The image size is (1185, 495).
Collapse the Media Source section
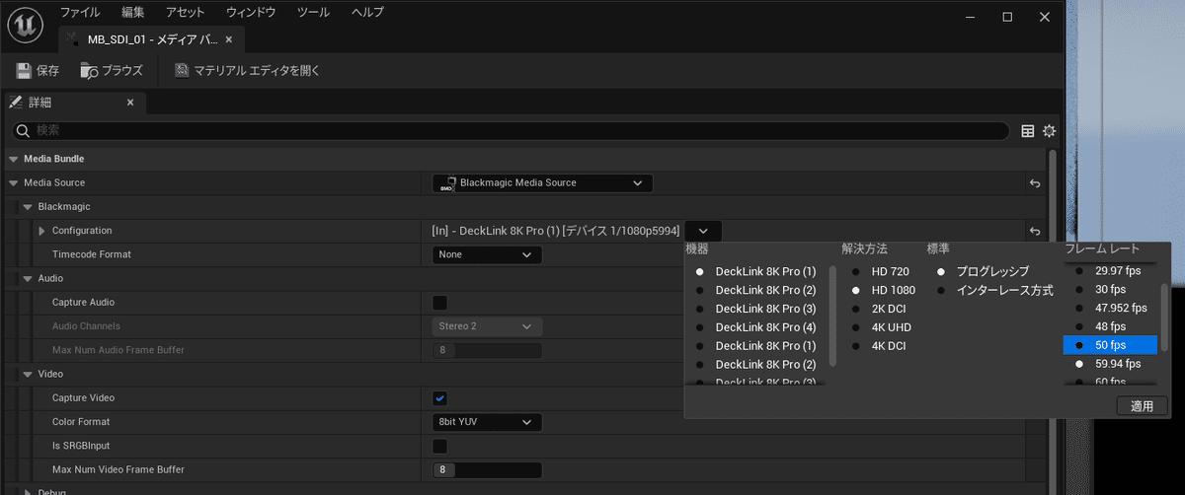14,183
